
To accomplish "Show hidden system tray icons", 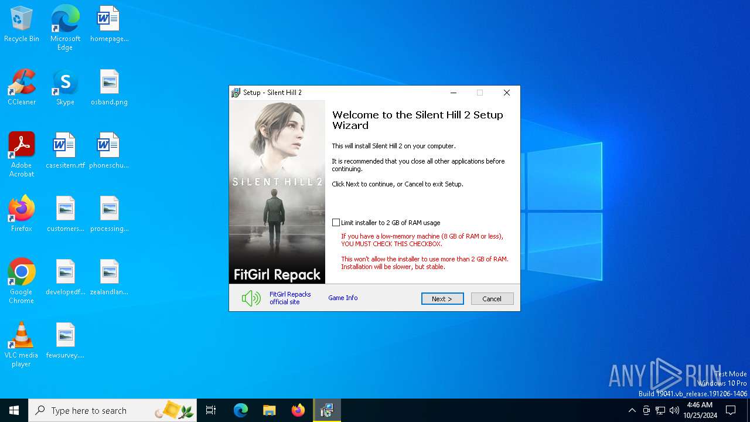I will (x=632, y=410).
